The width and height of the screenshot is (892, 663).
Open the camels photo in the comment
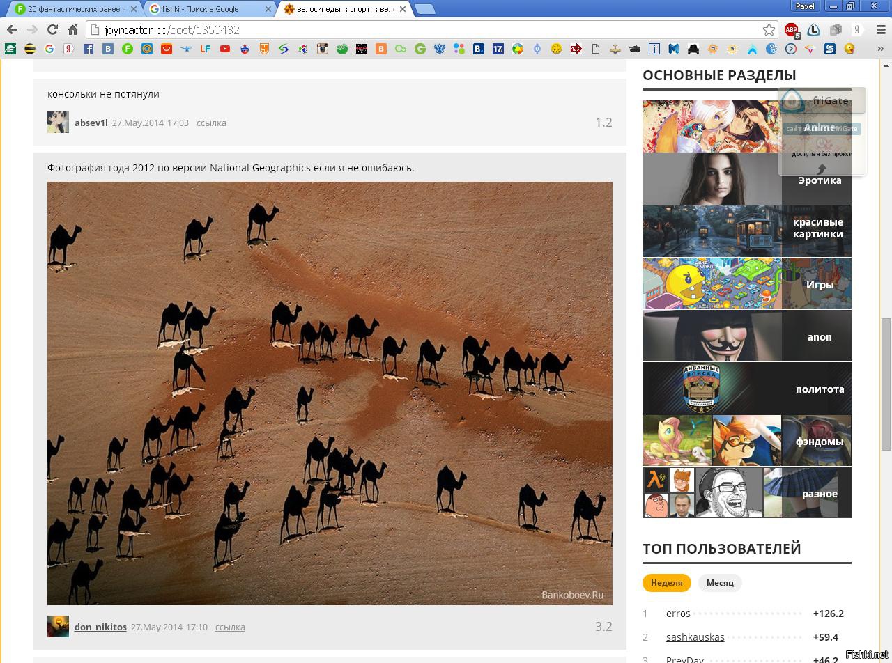[x=330, y=393]
